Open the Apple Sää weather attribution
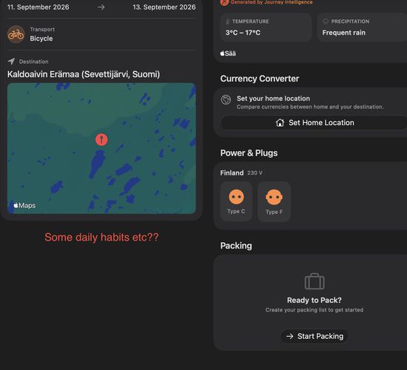This screenshot has width=407, height=370. (x=228, y=53)
